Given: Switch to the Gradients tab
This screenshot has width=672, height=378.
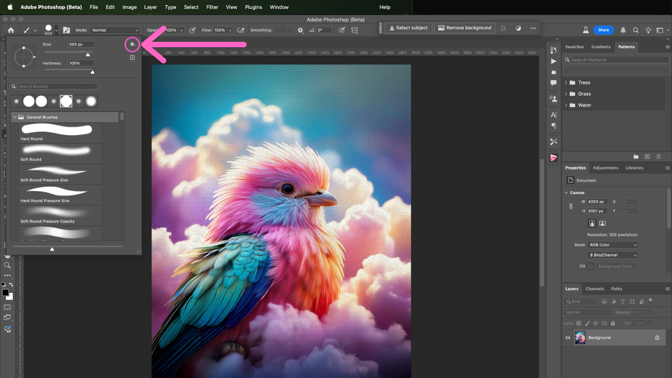Looking at the screenshot, I should (x=601, y=47).
